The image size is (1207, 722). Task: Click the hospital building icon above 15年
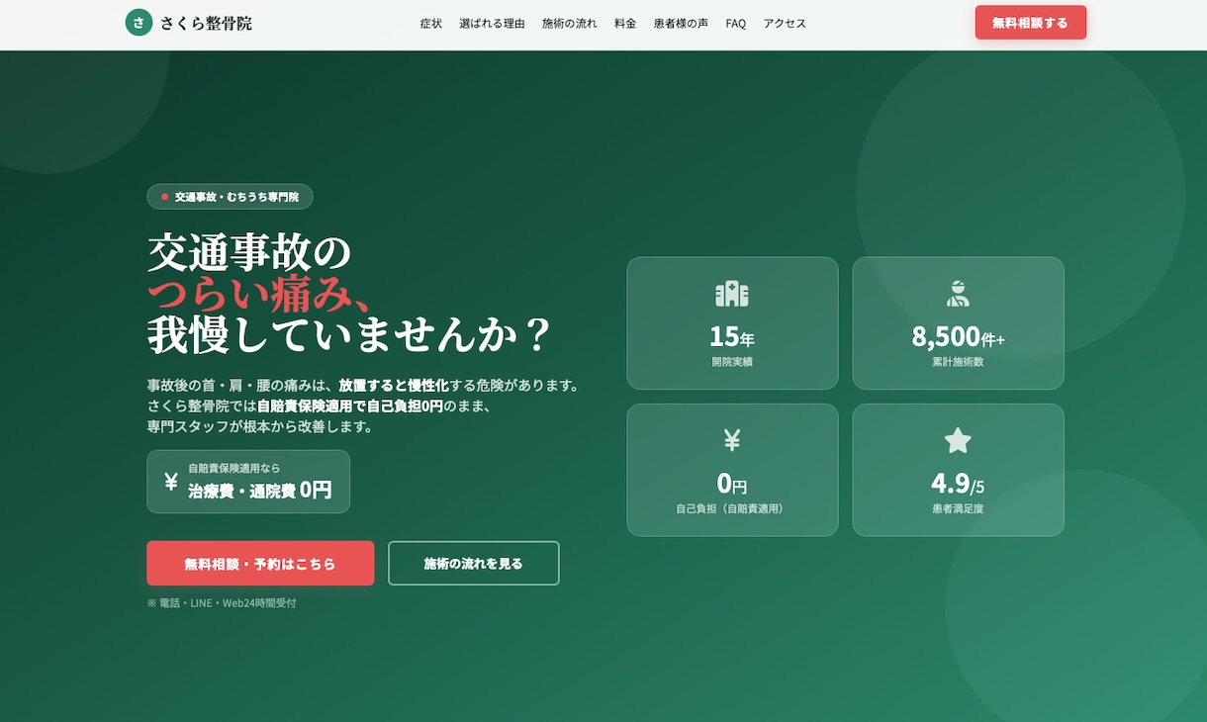point(732,294)
